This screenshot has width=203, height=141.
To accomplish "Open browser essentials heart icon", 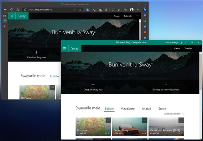I will (x=125, y=10).
